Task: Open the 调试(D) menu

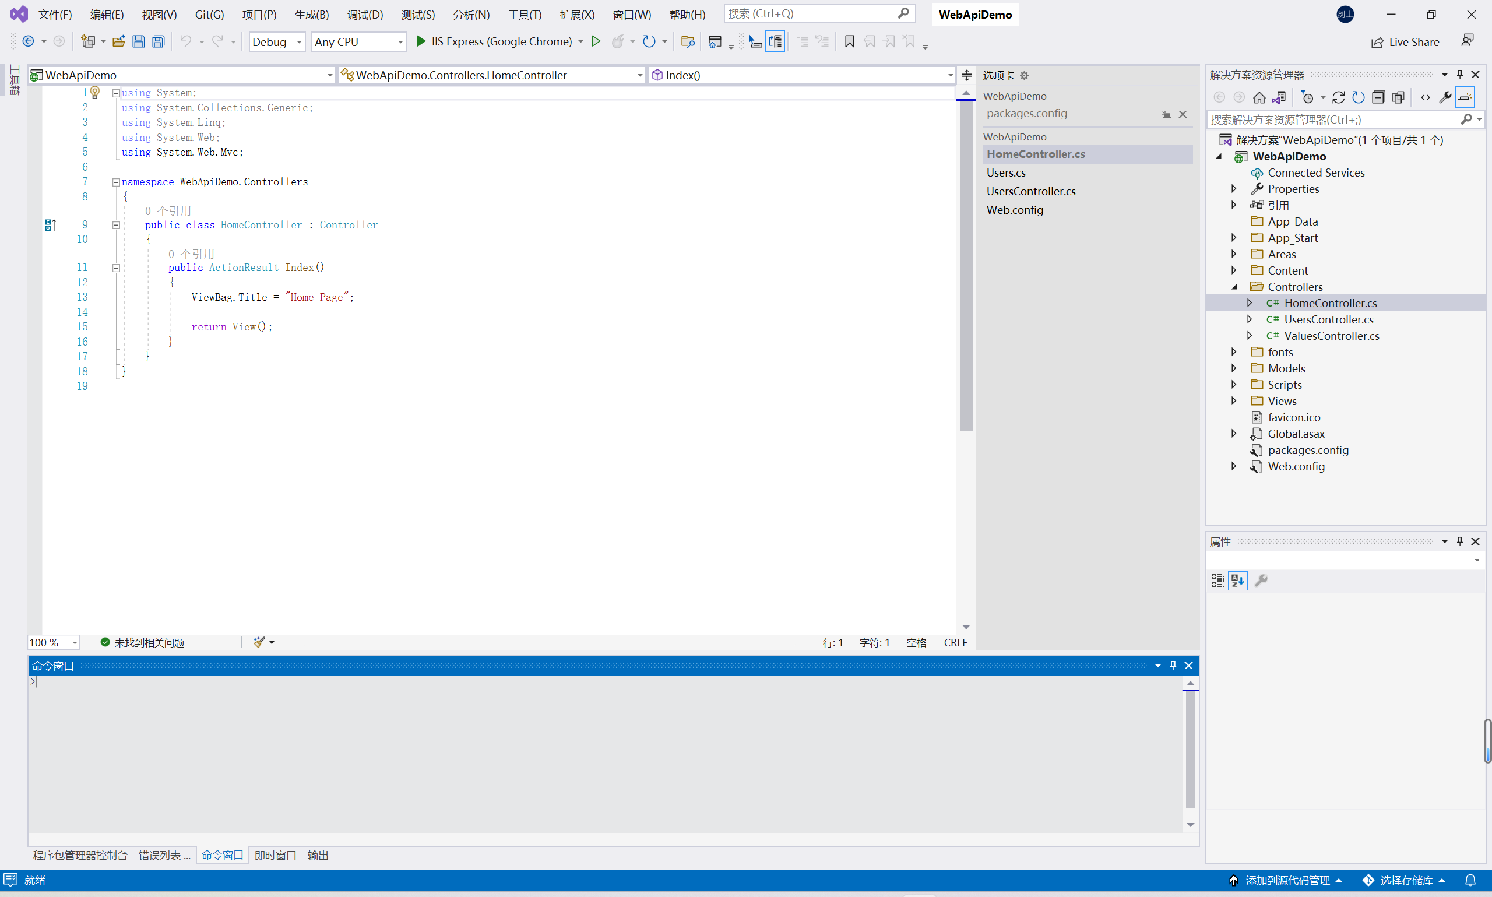Action: 364,15
